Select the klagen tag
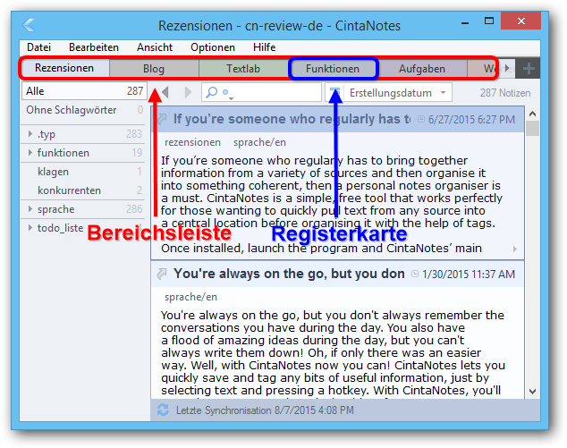The width and height of the screenshot is (567, 448). click(84, 172)
